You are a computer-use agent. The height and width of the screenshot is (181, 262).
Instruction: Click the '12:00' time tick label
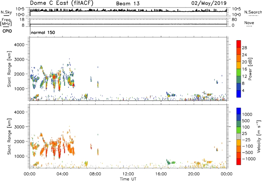128,174
